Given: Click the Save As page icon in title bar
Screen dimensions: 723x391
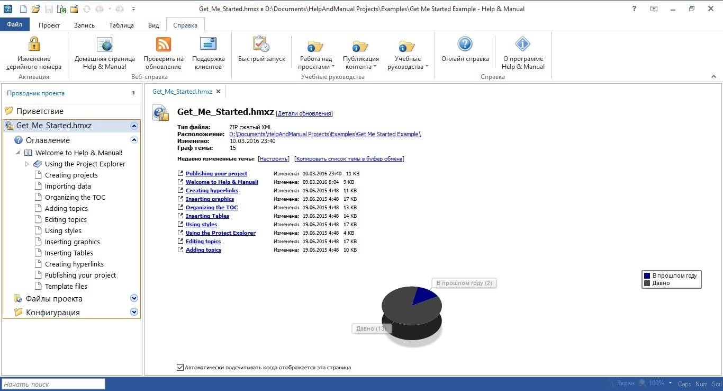Looking at the screenshot, I should click(61, 9).
